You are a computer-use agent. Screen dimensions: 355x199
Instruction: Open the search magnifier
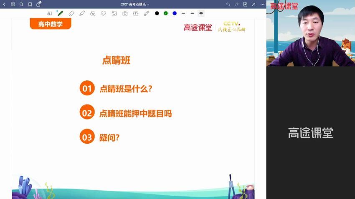pyautogui.click(x=21, y=4)
